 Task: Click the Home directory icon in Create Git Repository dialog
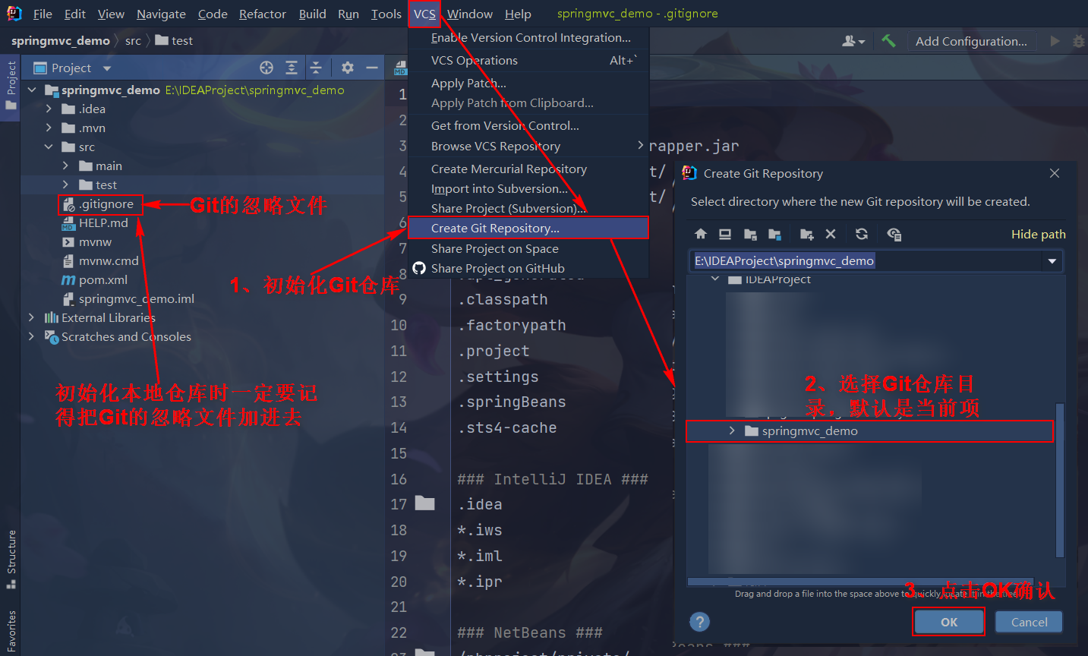pyautogui.click(x=700, y=234)
